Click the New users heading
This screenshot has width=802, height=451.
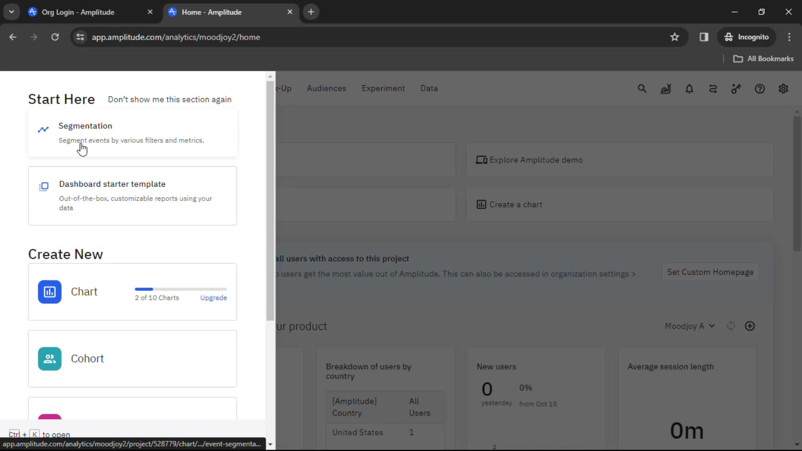click(496, 367)
